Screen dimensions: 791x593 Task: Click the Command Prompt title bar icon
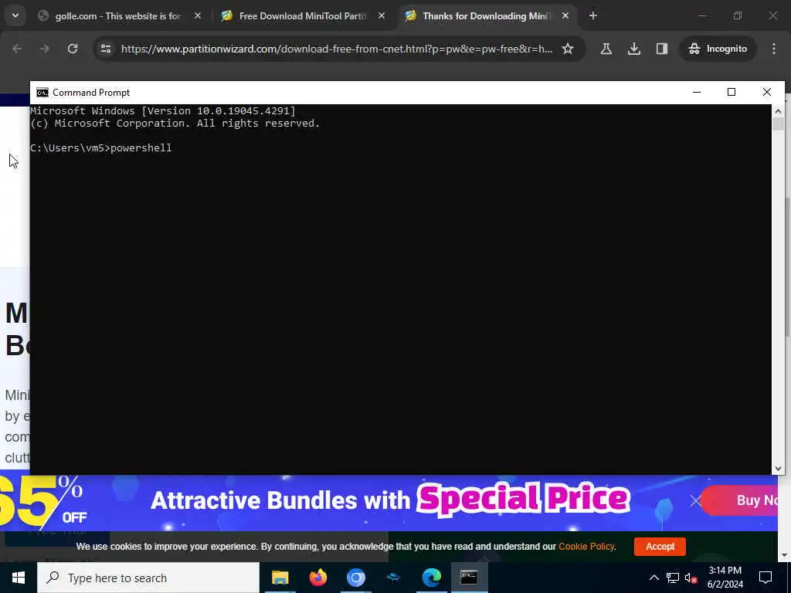[x=42, y=93]
